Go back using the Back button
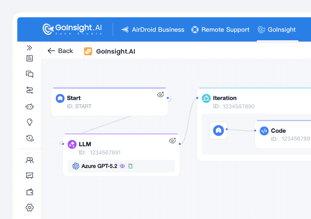This screenshot has width=311, height=219. tap(60, 51)
